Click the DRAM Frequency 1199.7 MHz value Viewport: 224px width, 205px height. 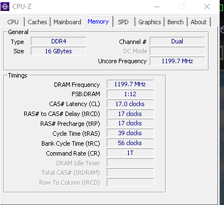tap(130, 84)
